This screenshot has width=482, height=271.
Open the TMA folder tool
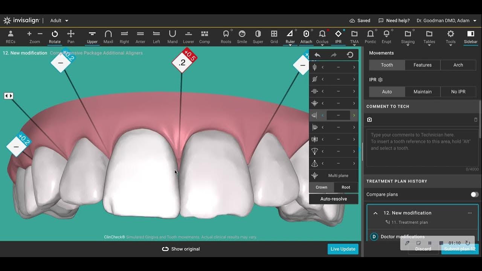(x=354, y=37)
